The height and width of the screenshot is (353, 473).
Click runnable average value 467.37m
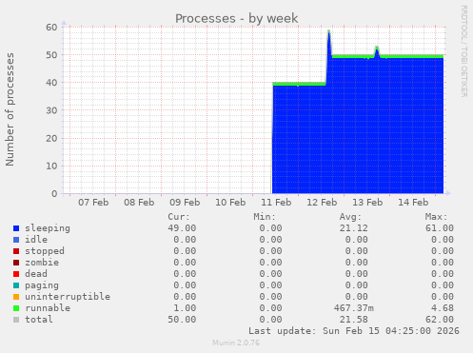[x=354, y=308]
